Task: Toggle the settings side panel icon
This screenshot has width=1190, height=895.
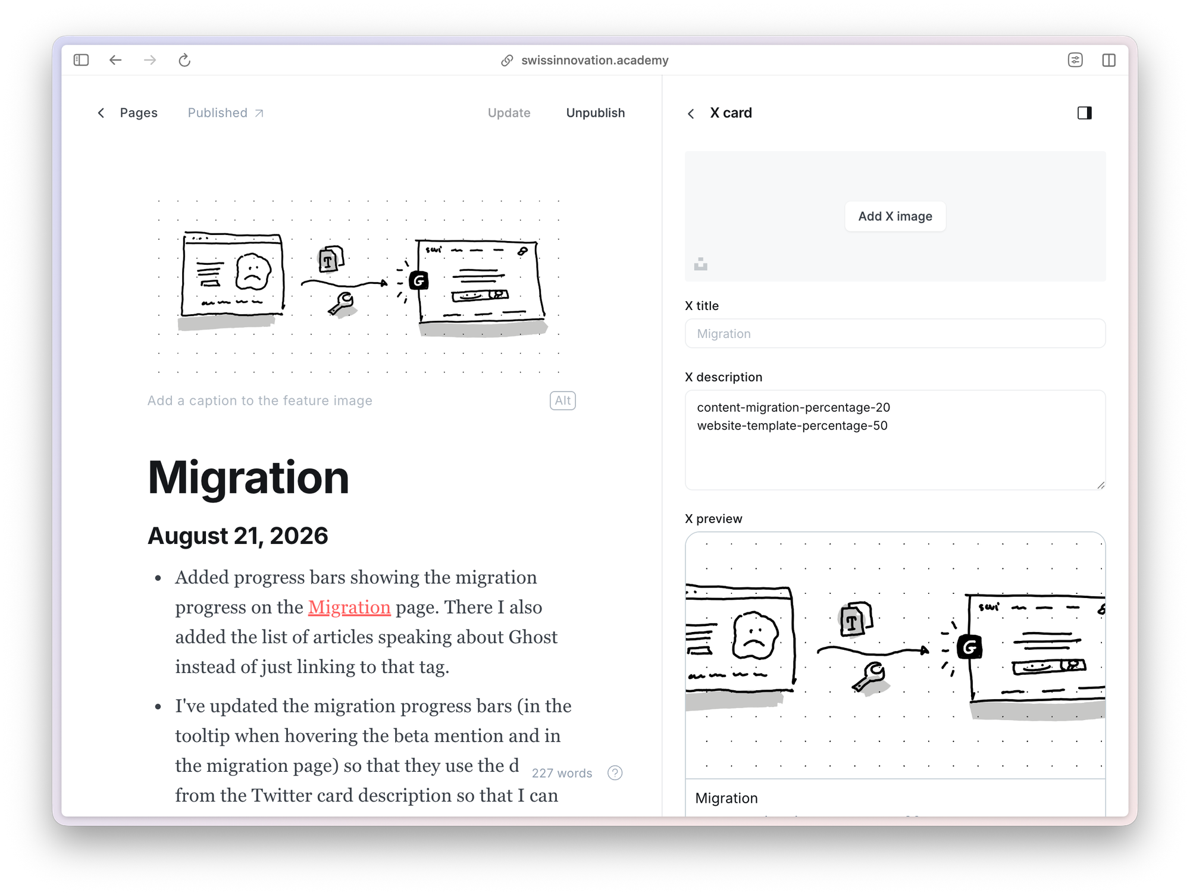Action: coord(1085,113)
